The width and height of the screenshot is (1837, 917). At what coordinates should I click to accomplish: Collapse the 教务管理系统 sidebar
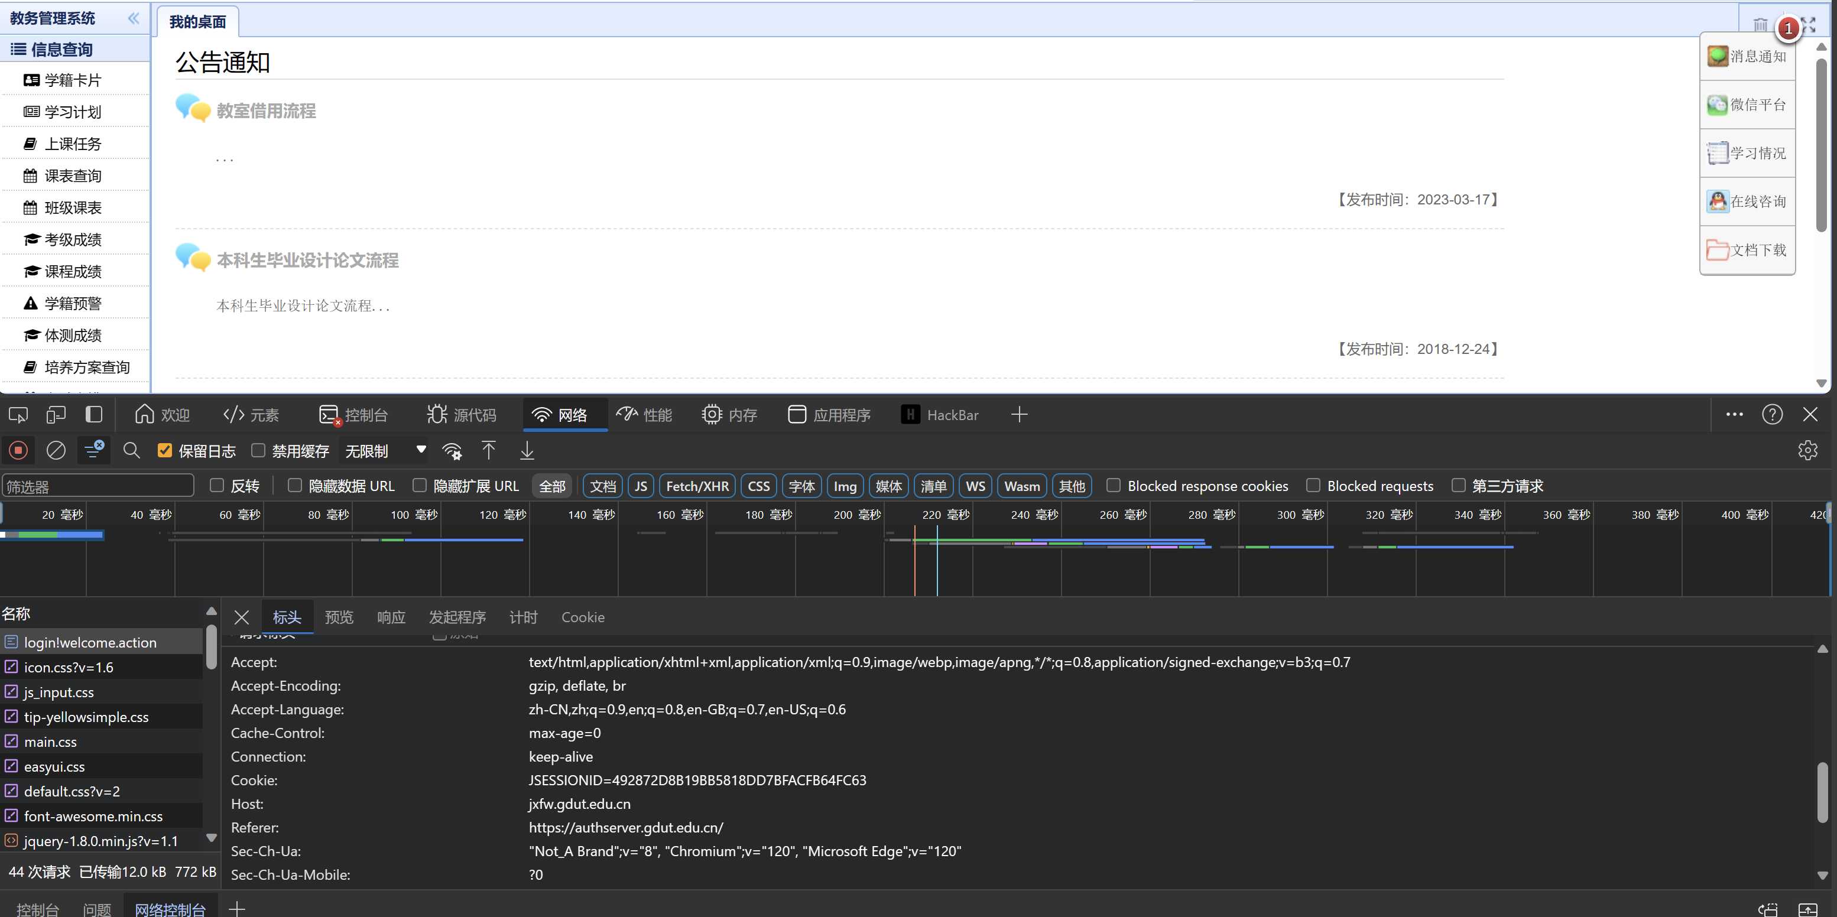pyautogui.click(x=134, y=18)
